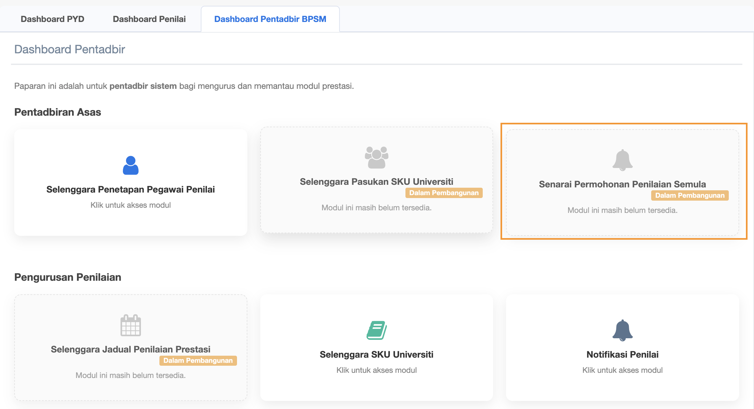754x409 pixels.
Task: Click Selenggara Jadual Penilaian Prestasi title
Action: (x=131, y=349)
